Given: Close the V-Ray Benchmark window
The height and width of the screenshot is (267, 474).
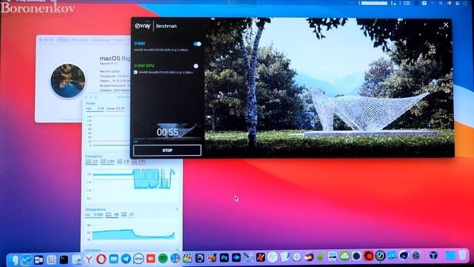Looking at the screenshot, I should (x=446, y=24).
